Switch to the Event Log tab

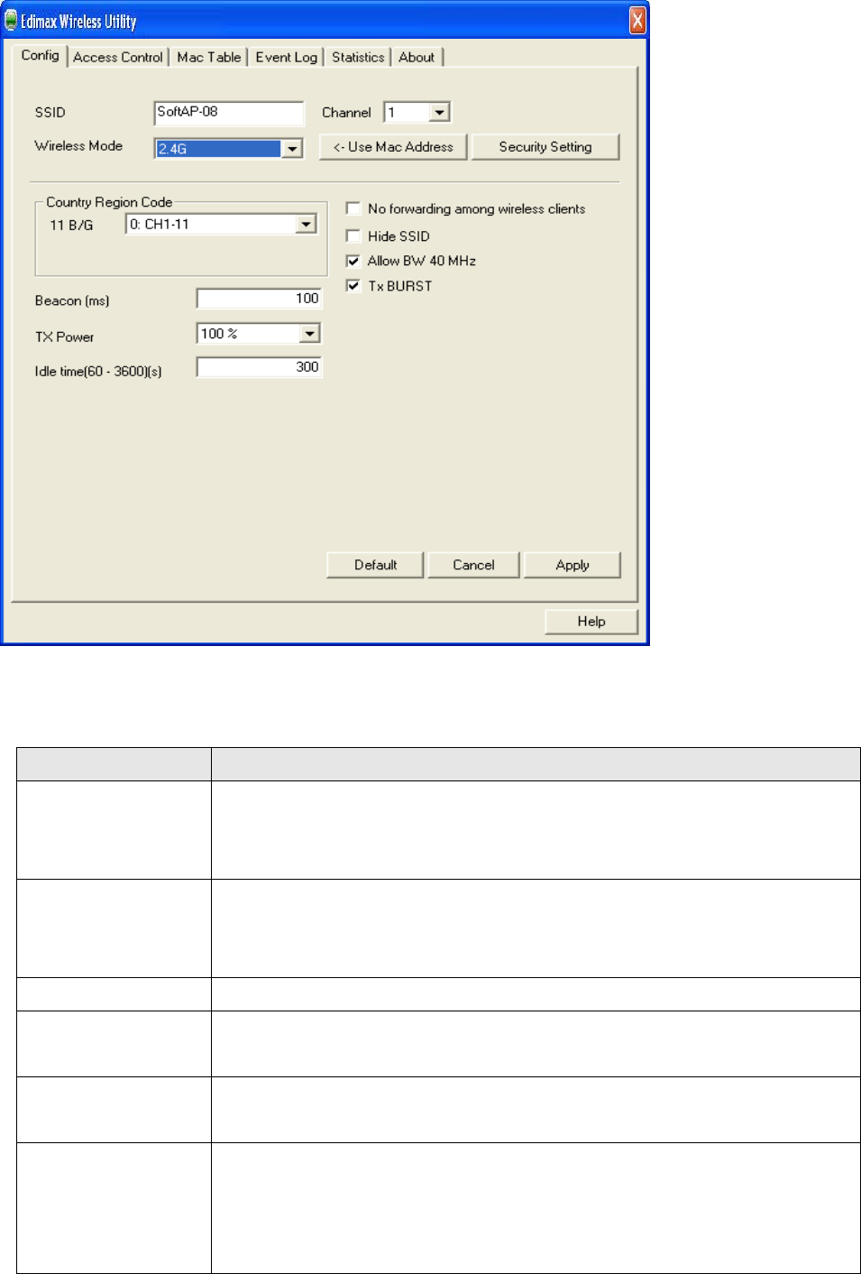[286, 57]
